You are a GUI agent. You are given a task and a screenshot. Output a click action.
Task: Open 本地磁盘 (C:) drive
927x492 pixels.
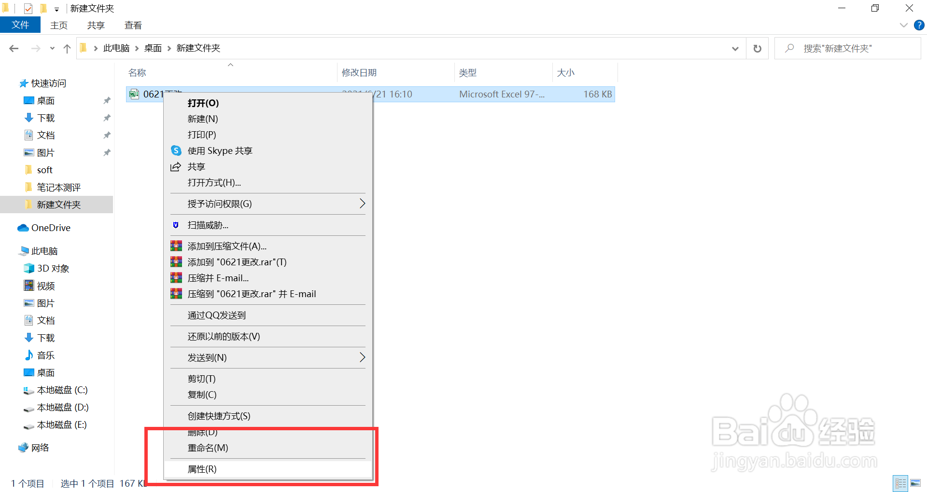(62, 390)
